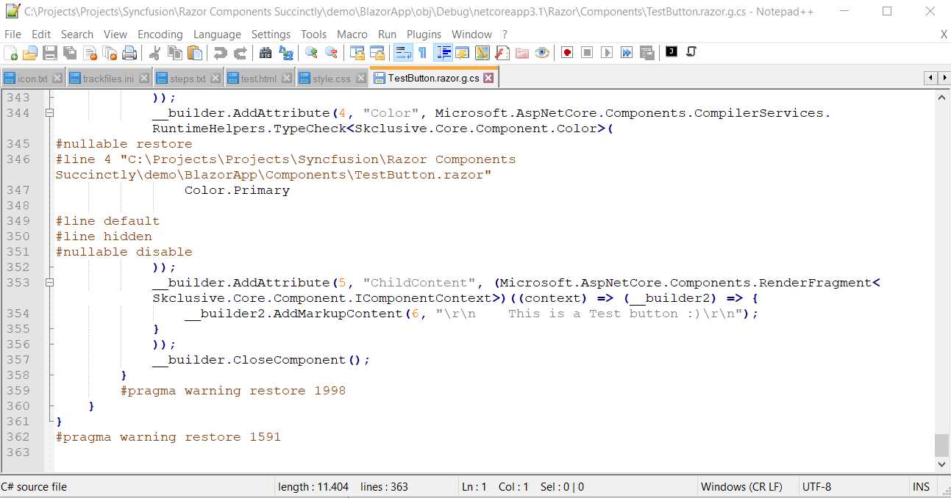Create a new file

click(x=10, y=52)
